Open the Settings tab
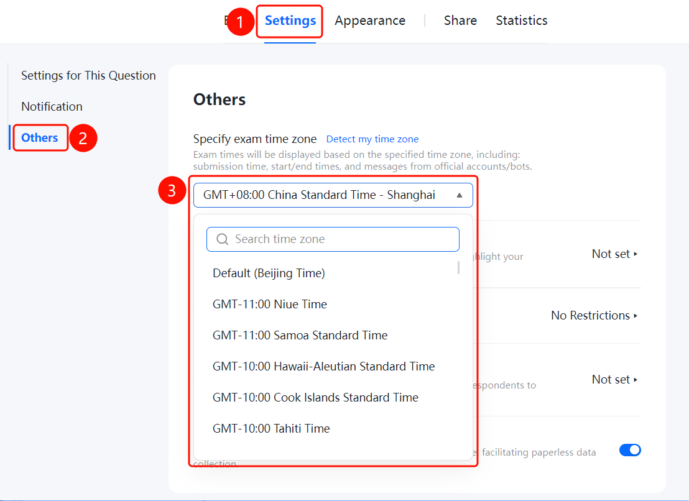Viewport: 689px width, 501px height. coord(290,21)
